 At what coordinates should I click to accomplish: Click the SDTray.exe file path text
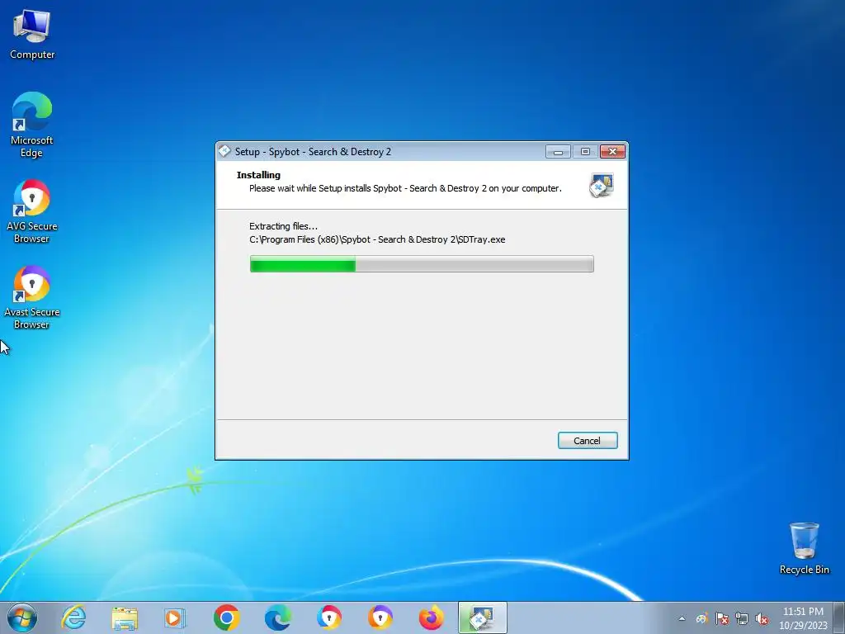377,239
